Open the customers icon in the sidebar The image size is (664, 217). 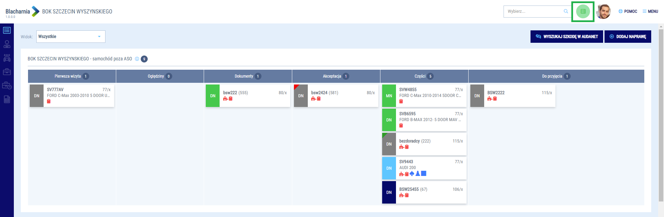7,44
